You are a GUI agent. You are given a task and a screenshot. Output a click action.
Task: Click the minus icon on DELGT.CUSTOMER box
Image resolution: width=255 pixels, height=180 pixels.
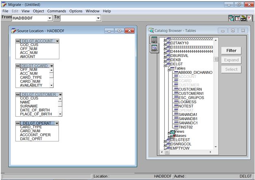[18, 94]
